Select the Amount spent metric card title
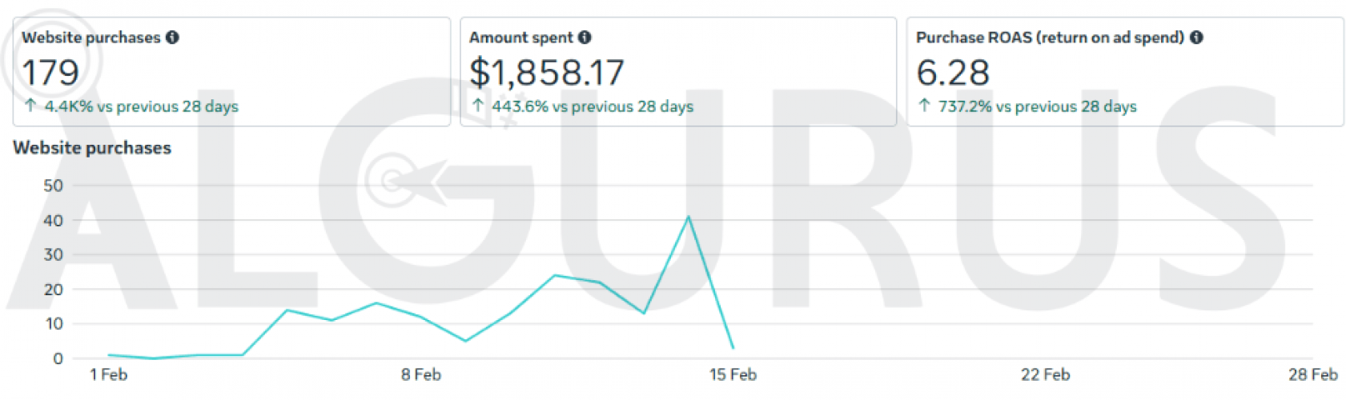This screenshot has height=400, width=1346. point(521,38)
